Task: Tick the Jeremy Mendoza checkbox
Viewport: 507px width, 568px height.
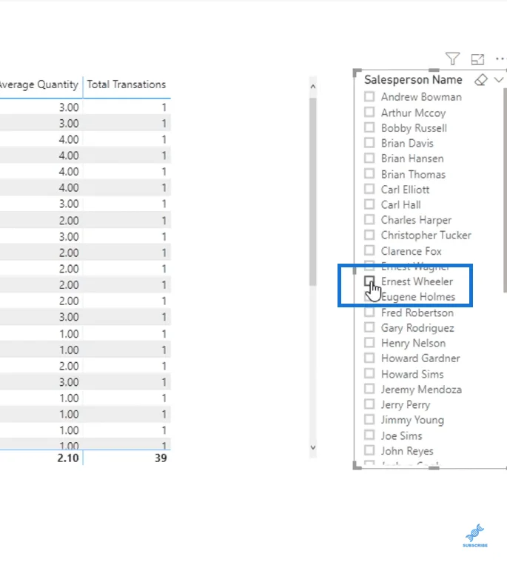Action: tap(369, 389)
